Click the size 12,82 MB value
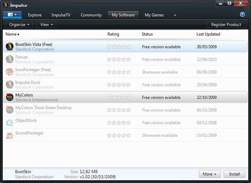The height and width of the screenshot is (183, 251). coord(89,172)
